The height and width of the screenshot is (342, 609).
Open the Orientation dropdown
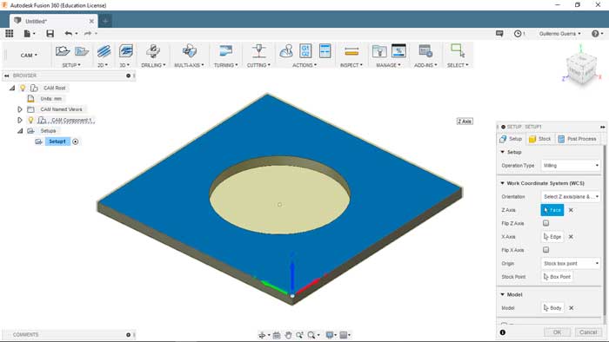(x=571, y=197)
